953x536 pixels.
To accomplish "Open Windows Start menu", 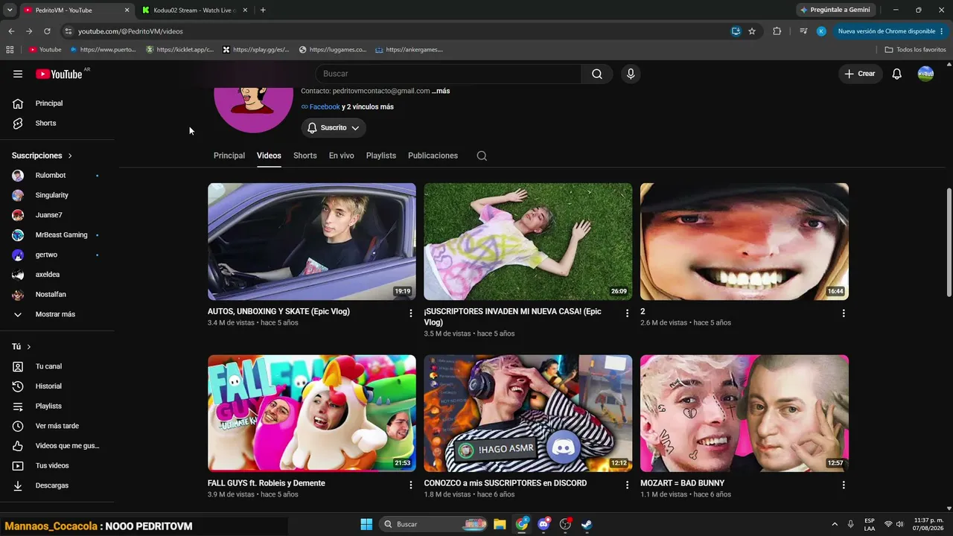I will pos(366,524).
